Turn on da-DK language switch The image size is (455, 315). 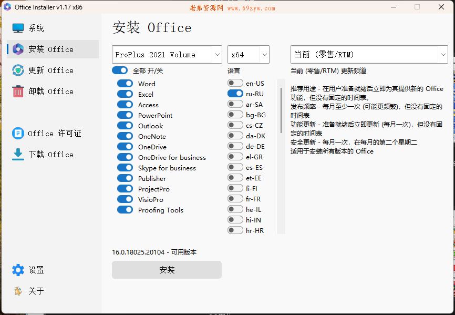pyautogui.click(x=235, y=136)
